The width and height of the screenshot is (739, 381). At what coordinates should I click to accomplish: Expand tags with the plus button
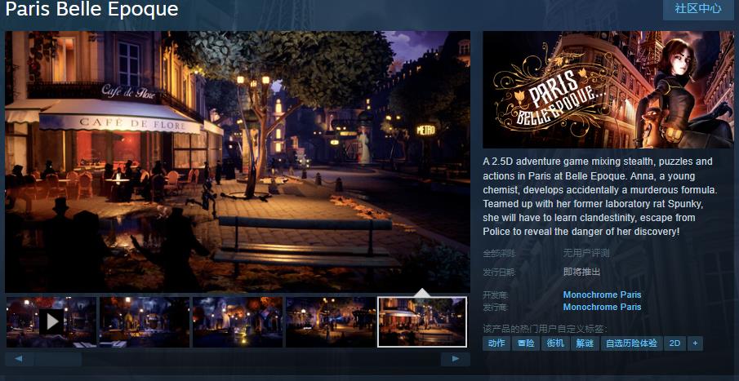pos(695,343)
